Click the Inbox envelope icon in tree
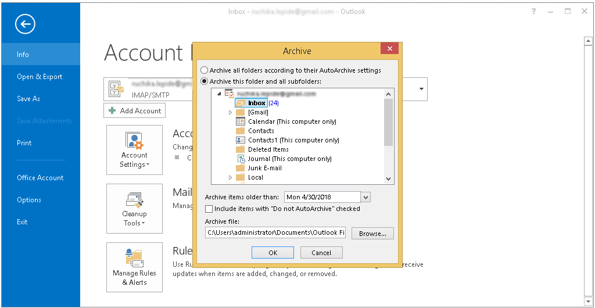Screen dimensions: 595x308 click(240, 103)
